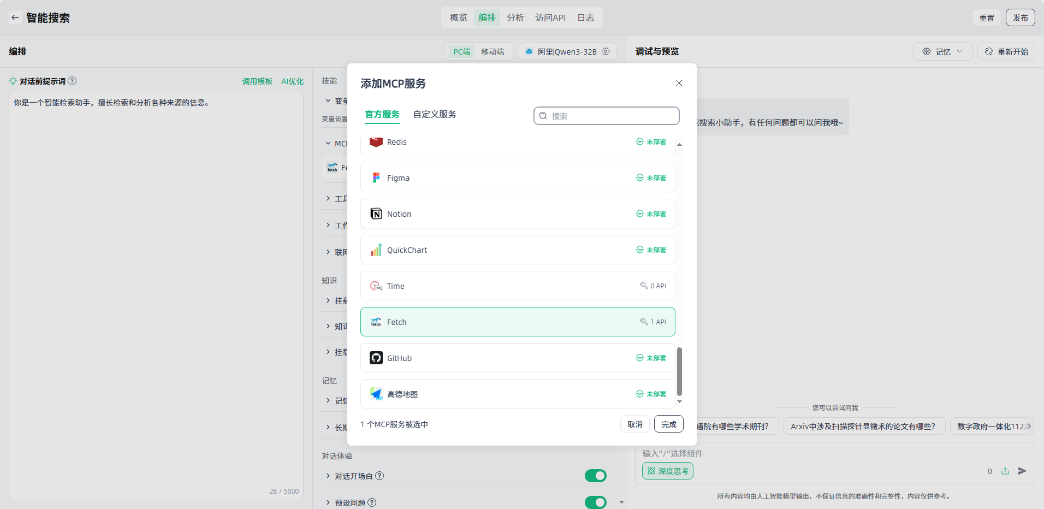1044x509 pixels.
Task: Open the 记忆 dropdown in debug panel
Action: pyautogui.click(x=942, y=51)
